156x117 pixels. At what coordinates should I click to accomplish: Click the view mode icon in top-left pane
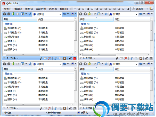click(22, 14)
